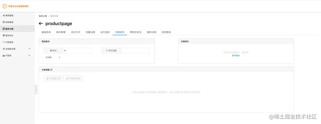Open the 集群管理 menu item
The height and width of the screenshot is (124, 321).
[x=17, y=15]
